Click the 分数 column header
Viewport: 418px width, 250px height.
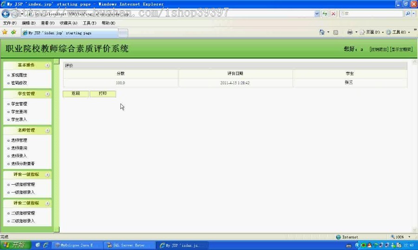pyautogui.click(x=120, y=74)
